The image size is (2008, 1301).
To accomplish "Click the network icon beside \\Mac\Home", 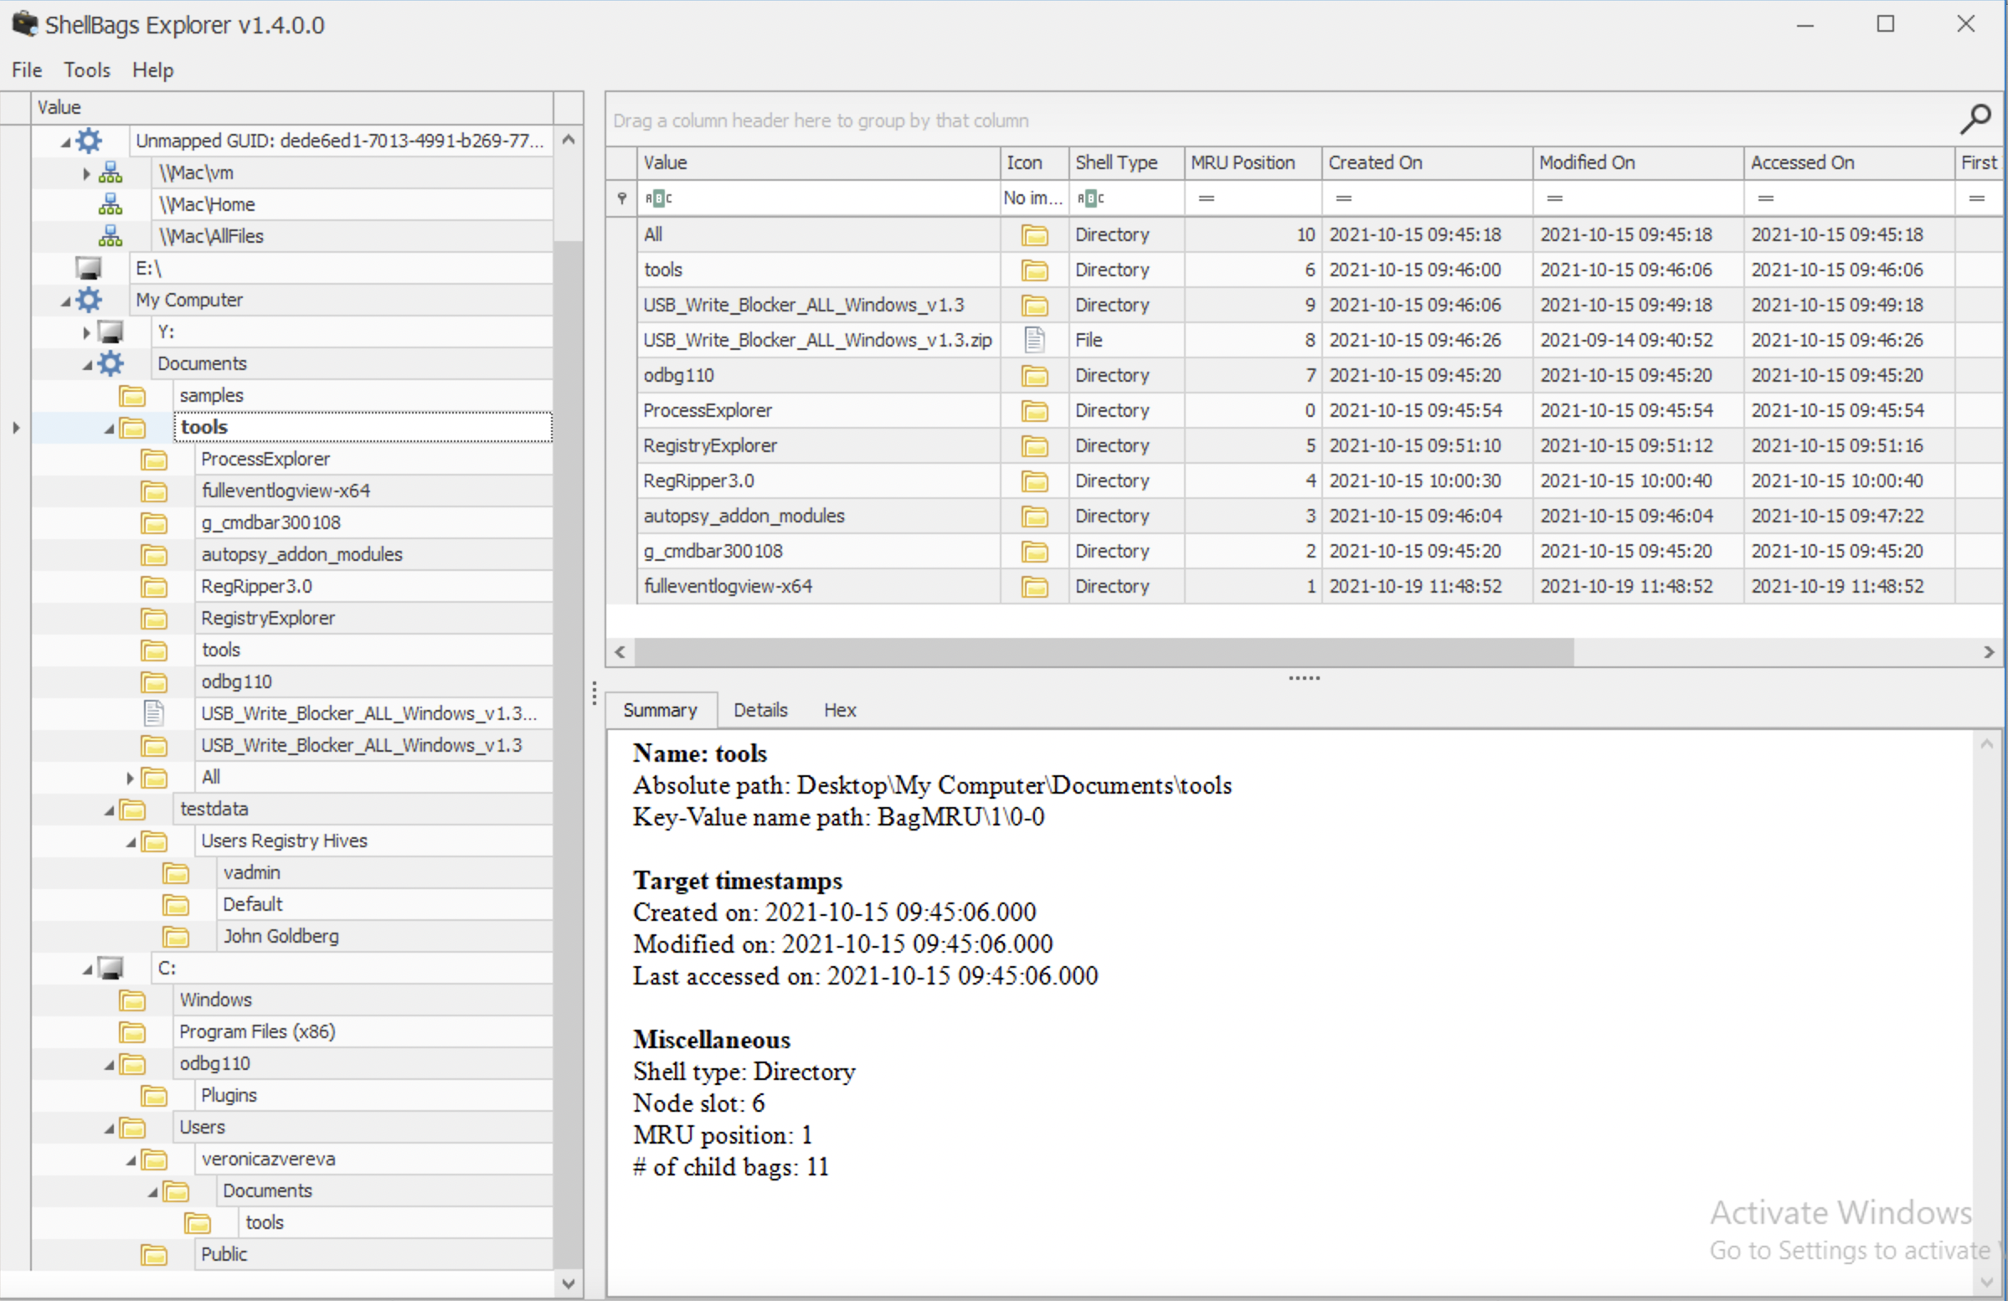I will pos(111,204).
